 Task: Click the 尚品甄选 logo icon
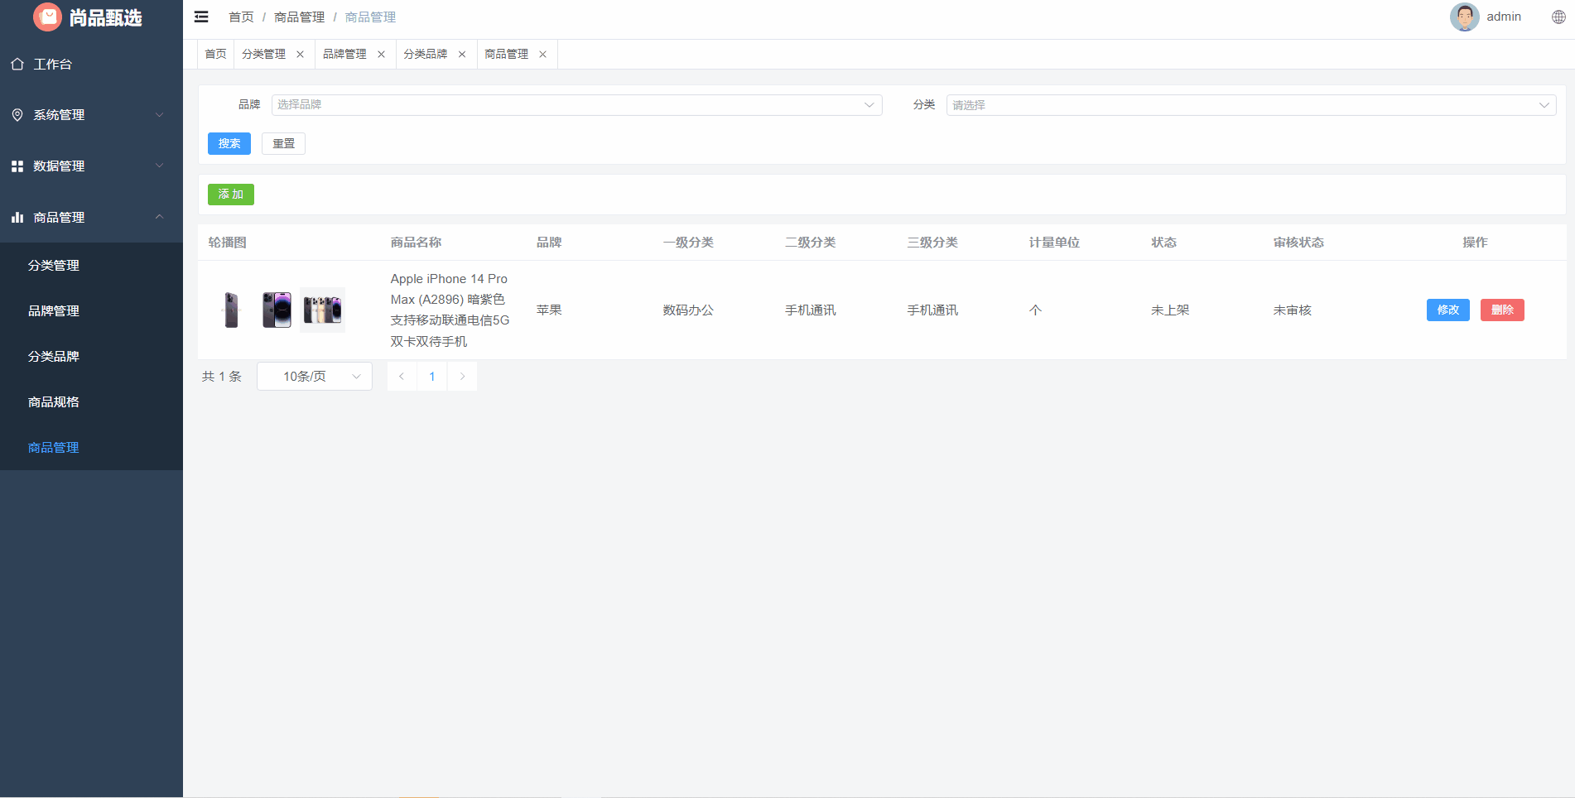[x=47, y=17]
